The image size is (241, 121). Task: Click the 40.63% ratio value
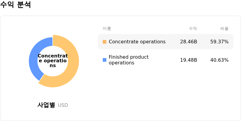[x=219, y=60]
